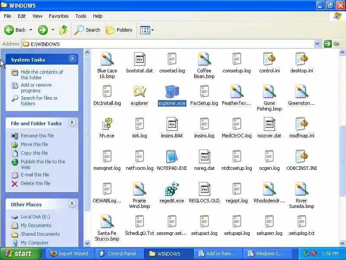Open the File menu
Image resolution: width=346 pixels, height=260 pixels.
[x=7, y=16]
